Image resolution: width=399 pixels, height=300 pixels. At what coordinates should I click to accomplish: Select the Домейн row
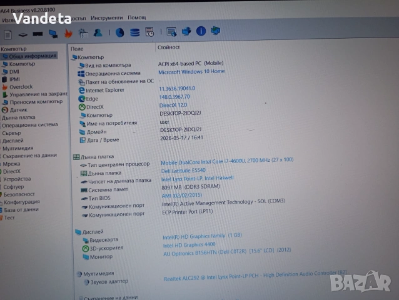(93, 132)
